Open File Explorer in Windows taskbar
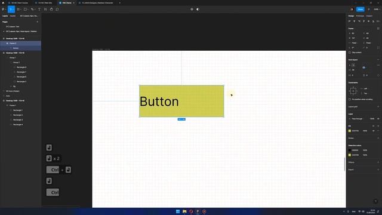 [x=184, y=211]
